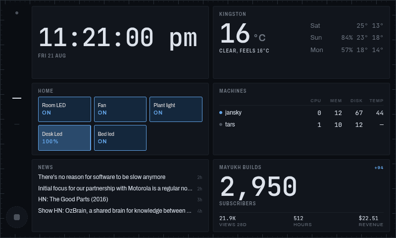Click the round stop button in sidebar
The image size is (396, 238).
pos(17,217)
